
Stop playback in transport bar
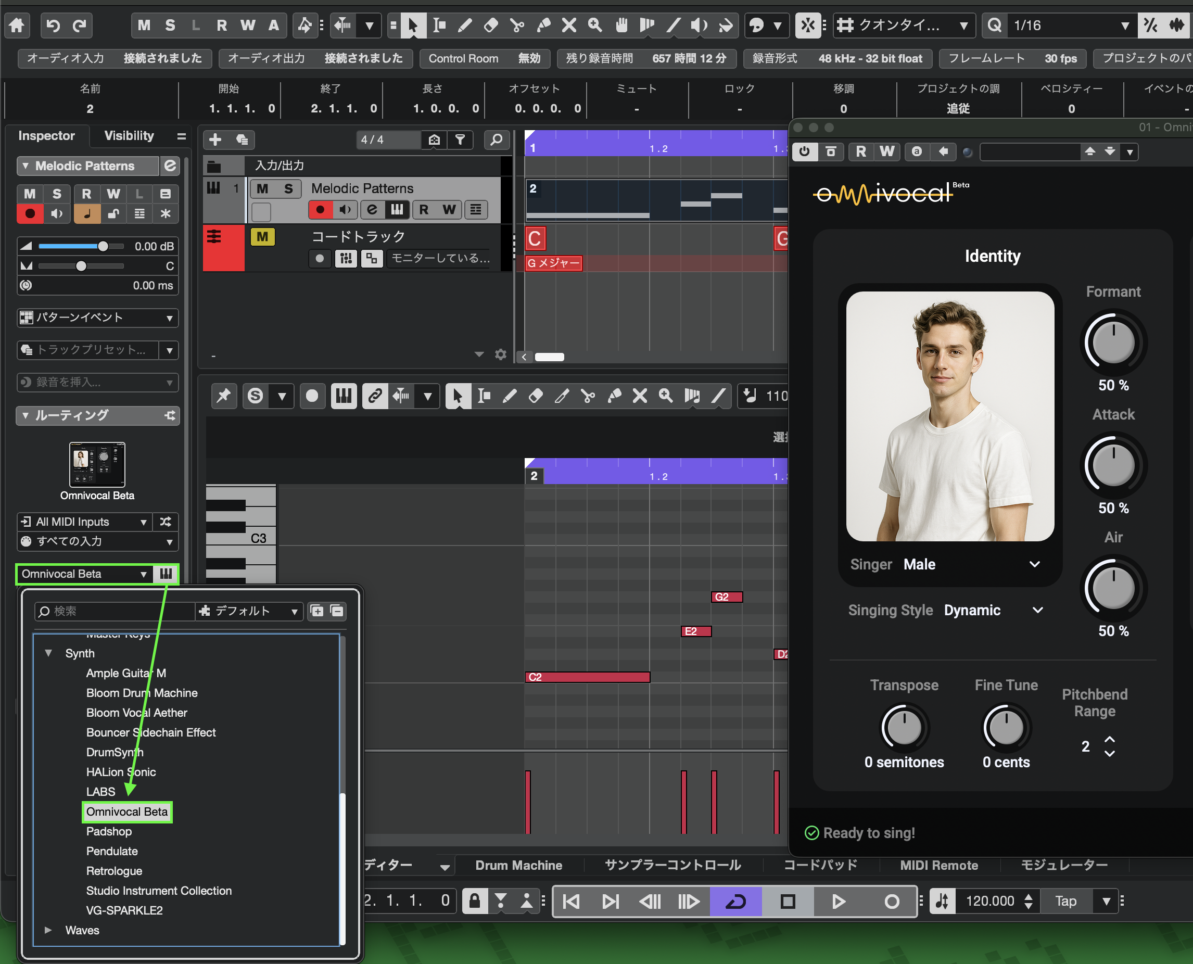click(x=788, y=901)
